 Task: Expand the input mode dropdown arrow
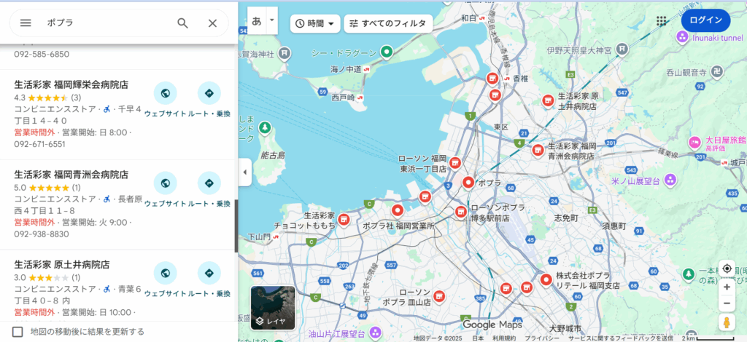click(x=272, y=21)
